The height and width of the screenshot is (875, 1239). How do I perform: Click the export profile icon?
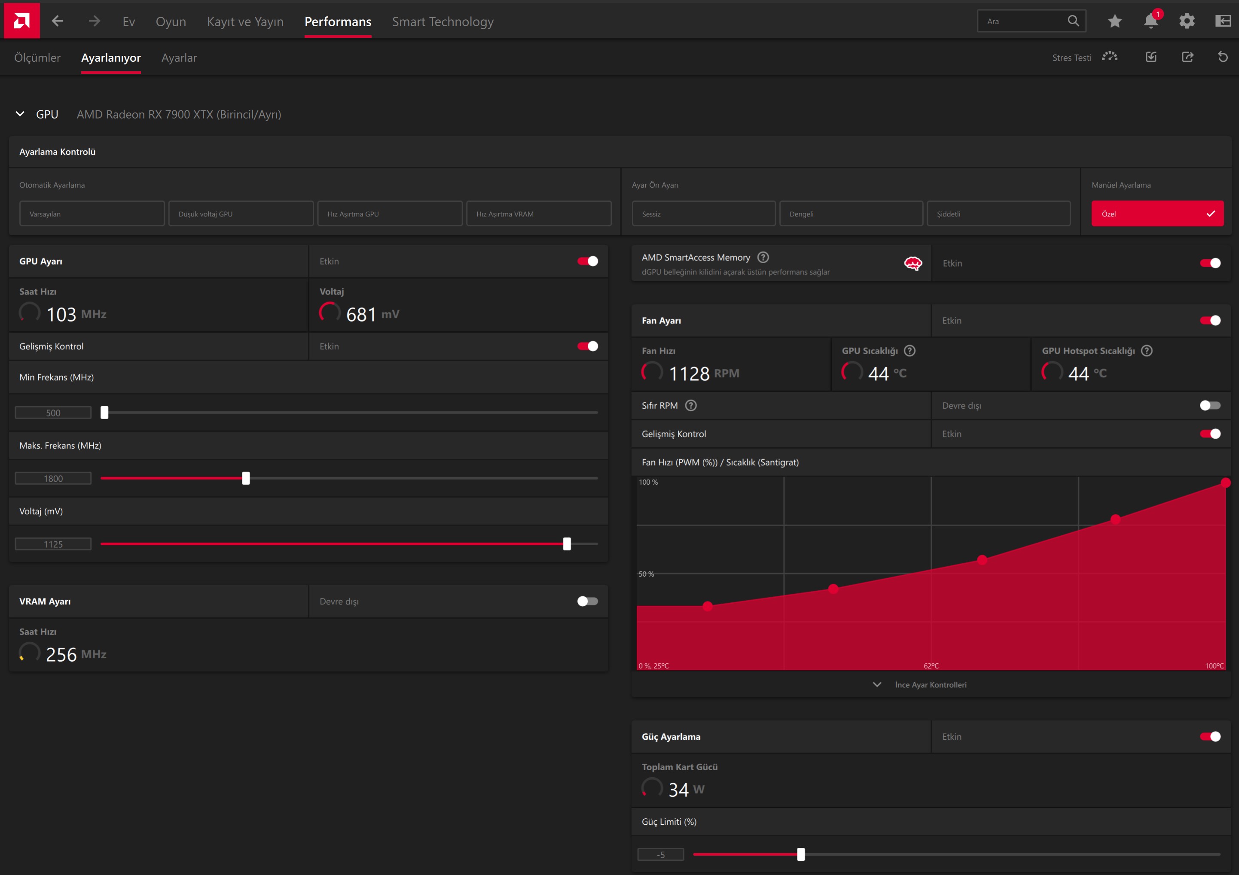(x=1187, y=57)
